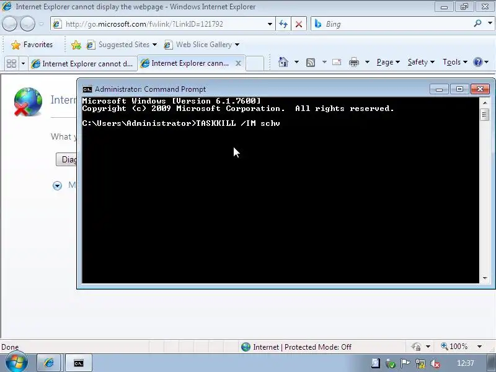Close the Command Prompt window
Screen dimensions: 496x372
[x=480, y=89]
